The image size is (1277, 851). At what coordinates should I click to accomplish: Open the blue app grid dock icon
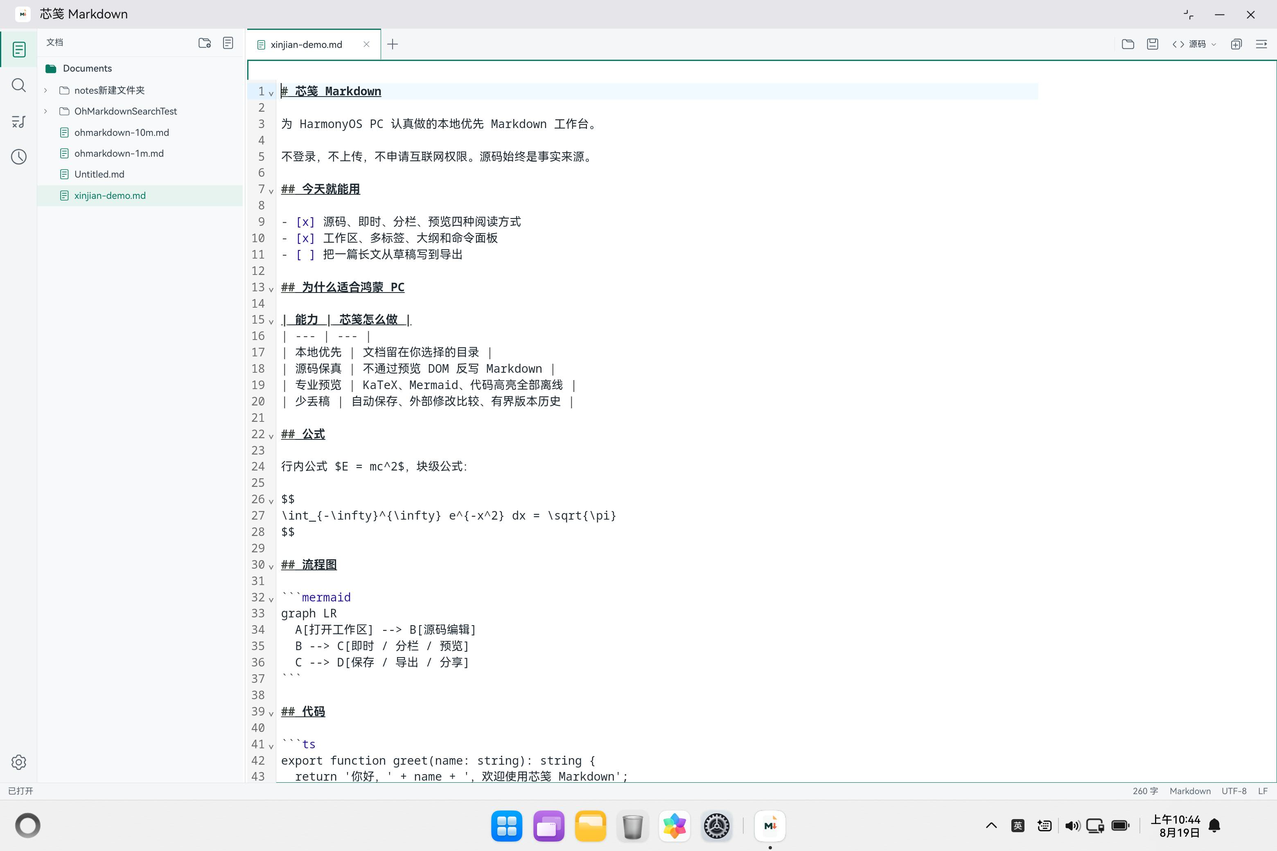pyautogui.click(x=507, y=826)
